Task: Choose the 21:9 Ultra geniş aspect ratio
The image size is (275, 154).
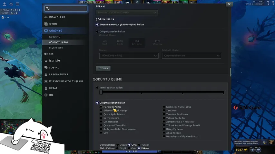Action: coord(157,42)
